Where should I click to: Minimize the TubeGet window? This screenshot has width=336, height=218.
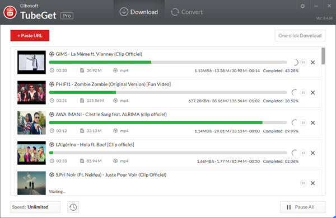(x=316, y=6)
